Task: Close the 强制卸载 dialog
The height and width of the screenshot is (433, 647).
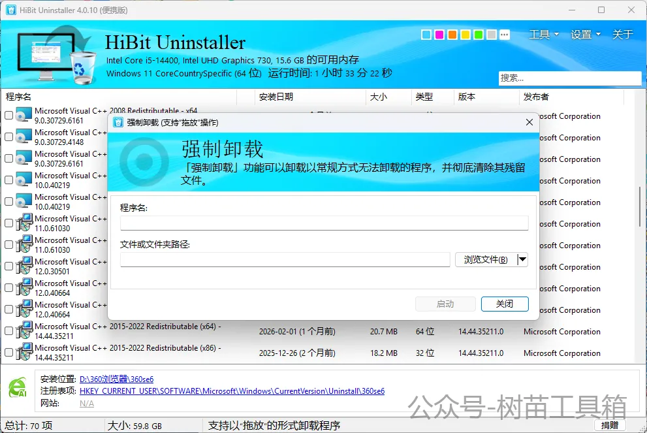Action: click(529, 123)
